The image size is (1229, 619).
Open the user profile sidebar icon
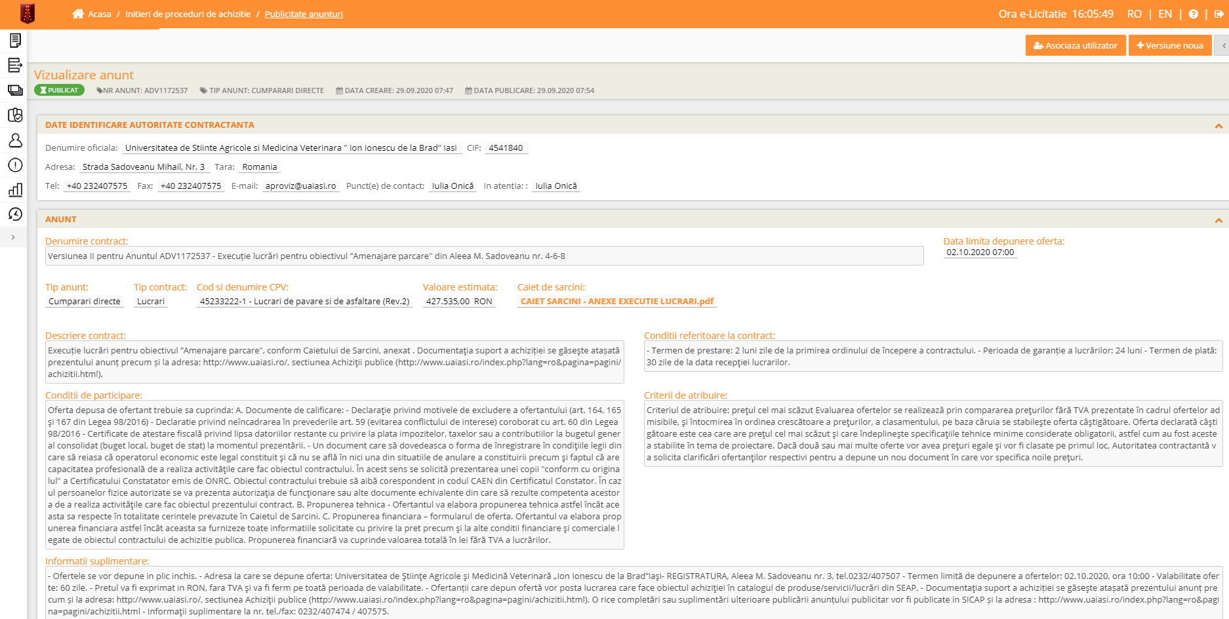click(15, 140)
